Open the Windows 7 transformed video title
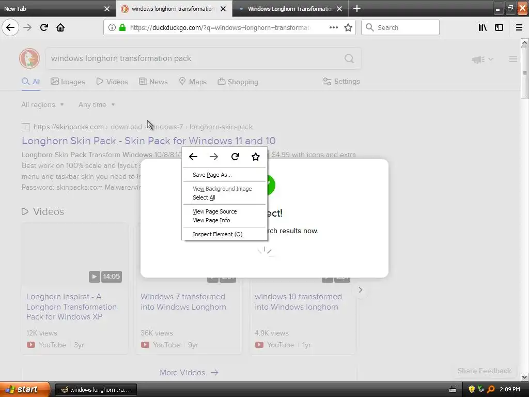 [183, 302]
